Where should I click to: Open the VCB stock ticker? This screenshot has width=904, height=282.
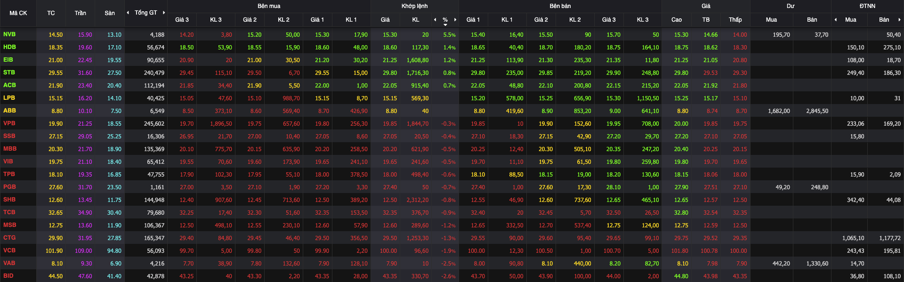point(9,250)
